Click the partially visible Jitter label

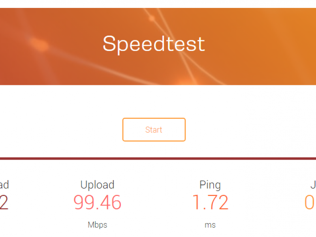coord(313,184)
